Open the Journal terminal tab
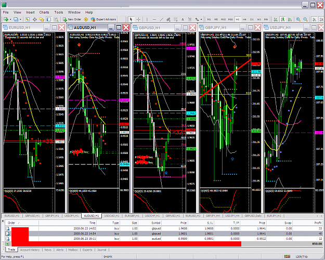Viewport: 325px width, 260px height. [102, 250]
